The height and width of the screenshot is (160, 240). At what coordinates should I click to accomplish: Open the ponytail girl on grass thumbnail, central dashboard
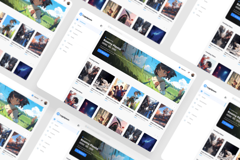pos(133,98)
